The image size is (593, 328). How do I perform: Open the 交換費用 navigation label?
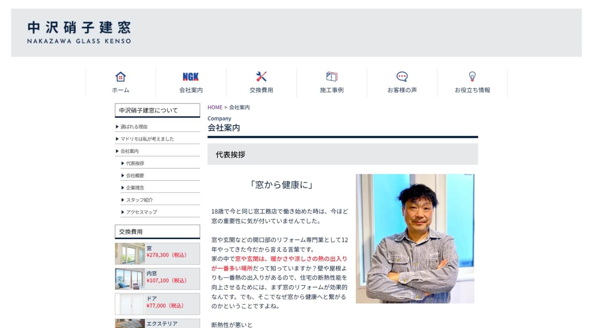point(261,90)
